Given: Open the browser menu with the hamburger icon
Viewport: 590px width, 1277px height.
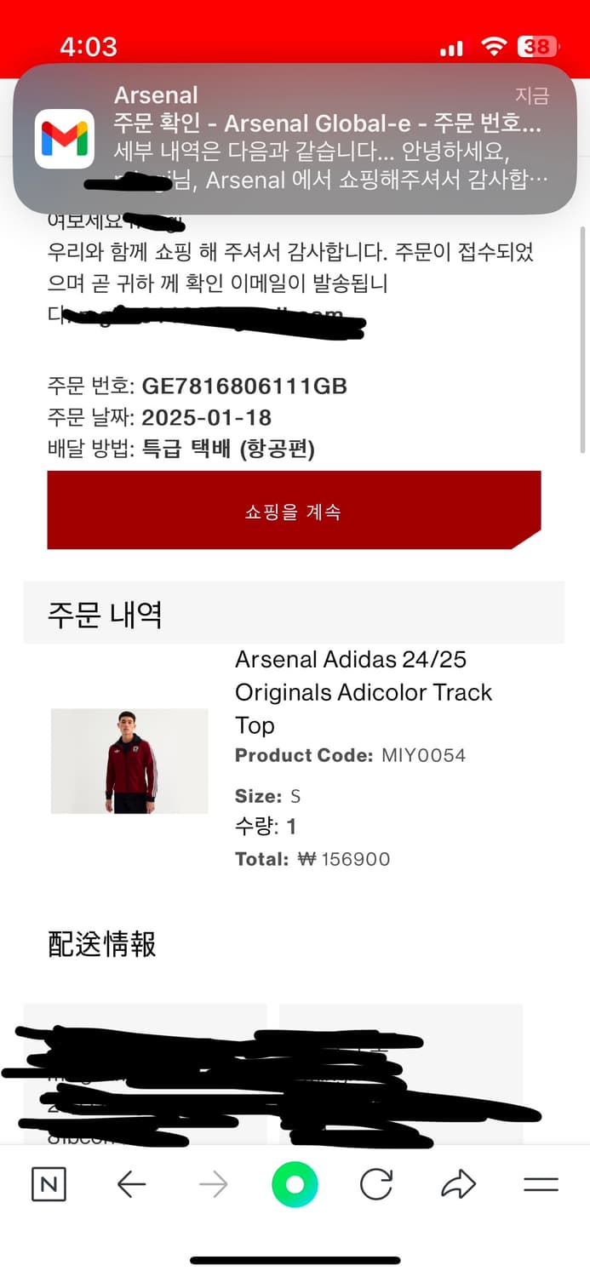Looking at the screenshot, I should pos(541,1183).
